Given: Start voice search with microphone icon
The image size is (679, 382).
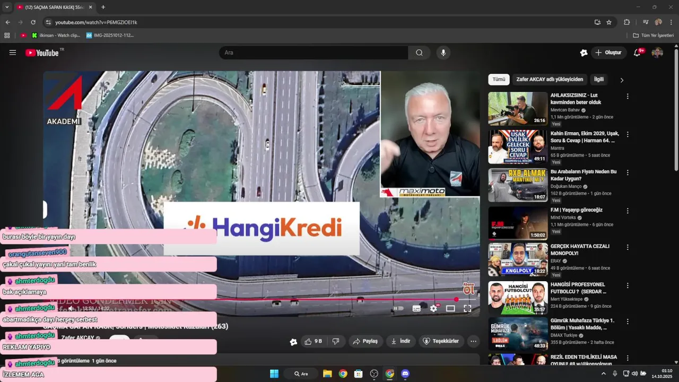Looking at the screenshot, I should 443,53.
